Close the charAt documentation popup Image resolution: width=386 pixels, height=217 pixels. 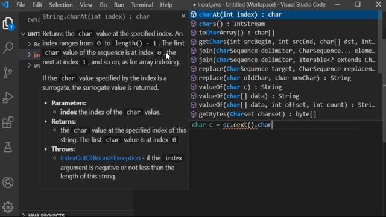(x=183, y=16)
